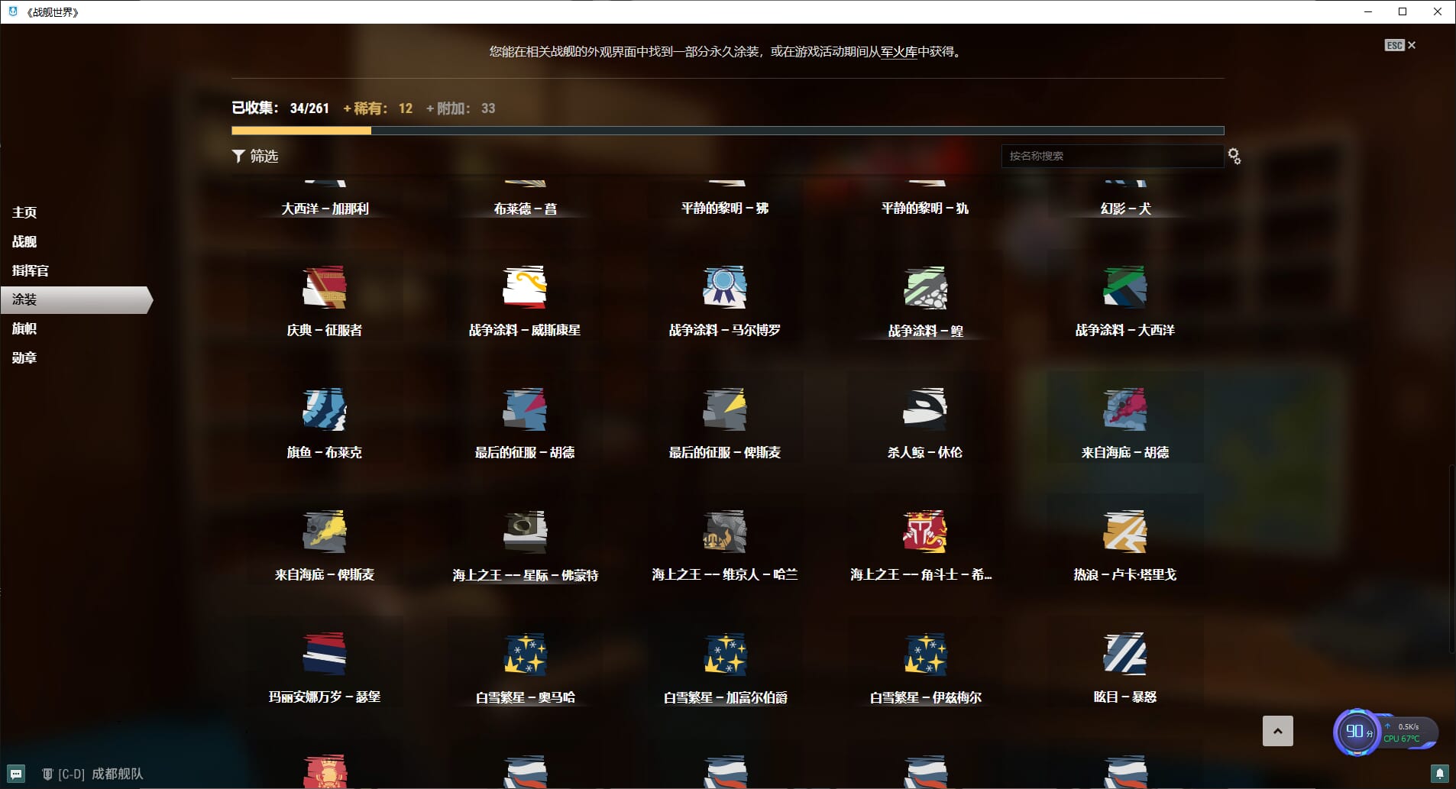Switch to the 战舰 menu section

[24, 241]
